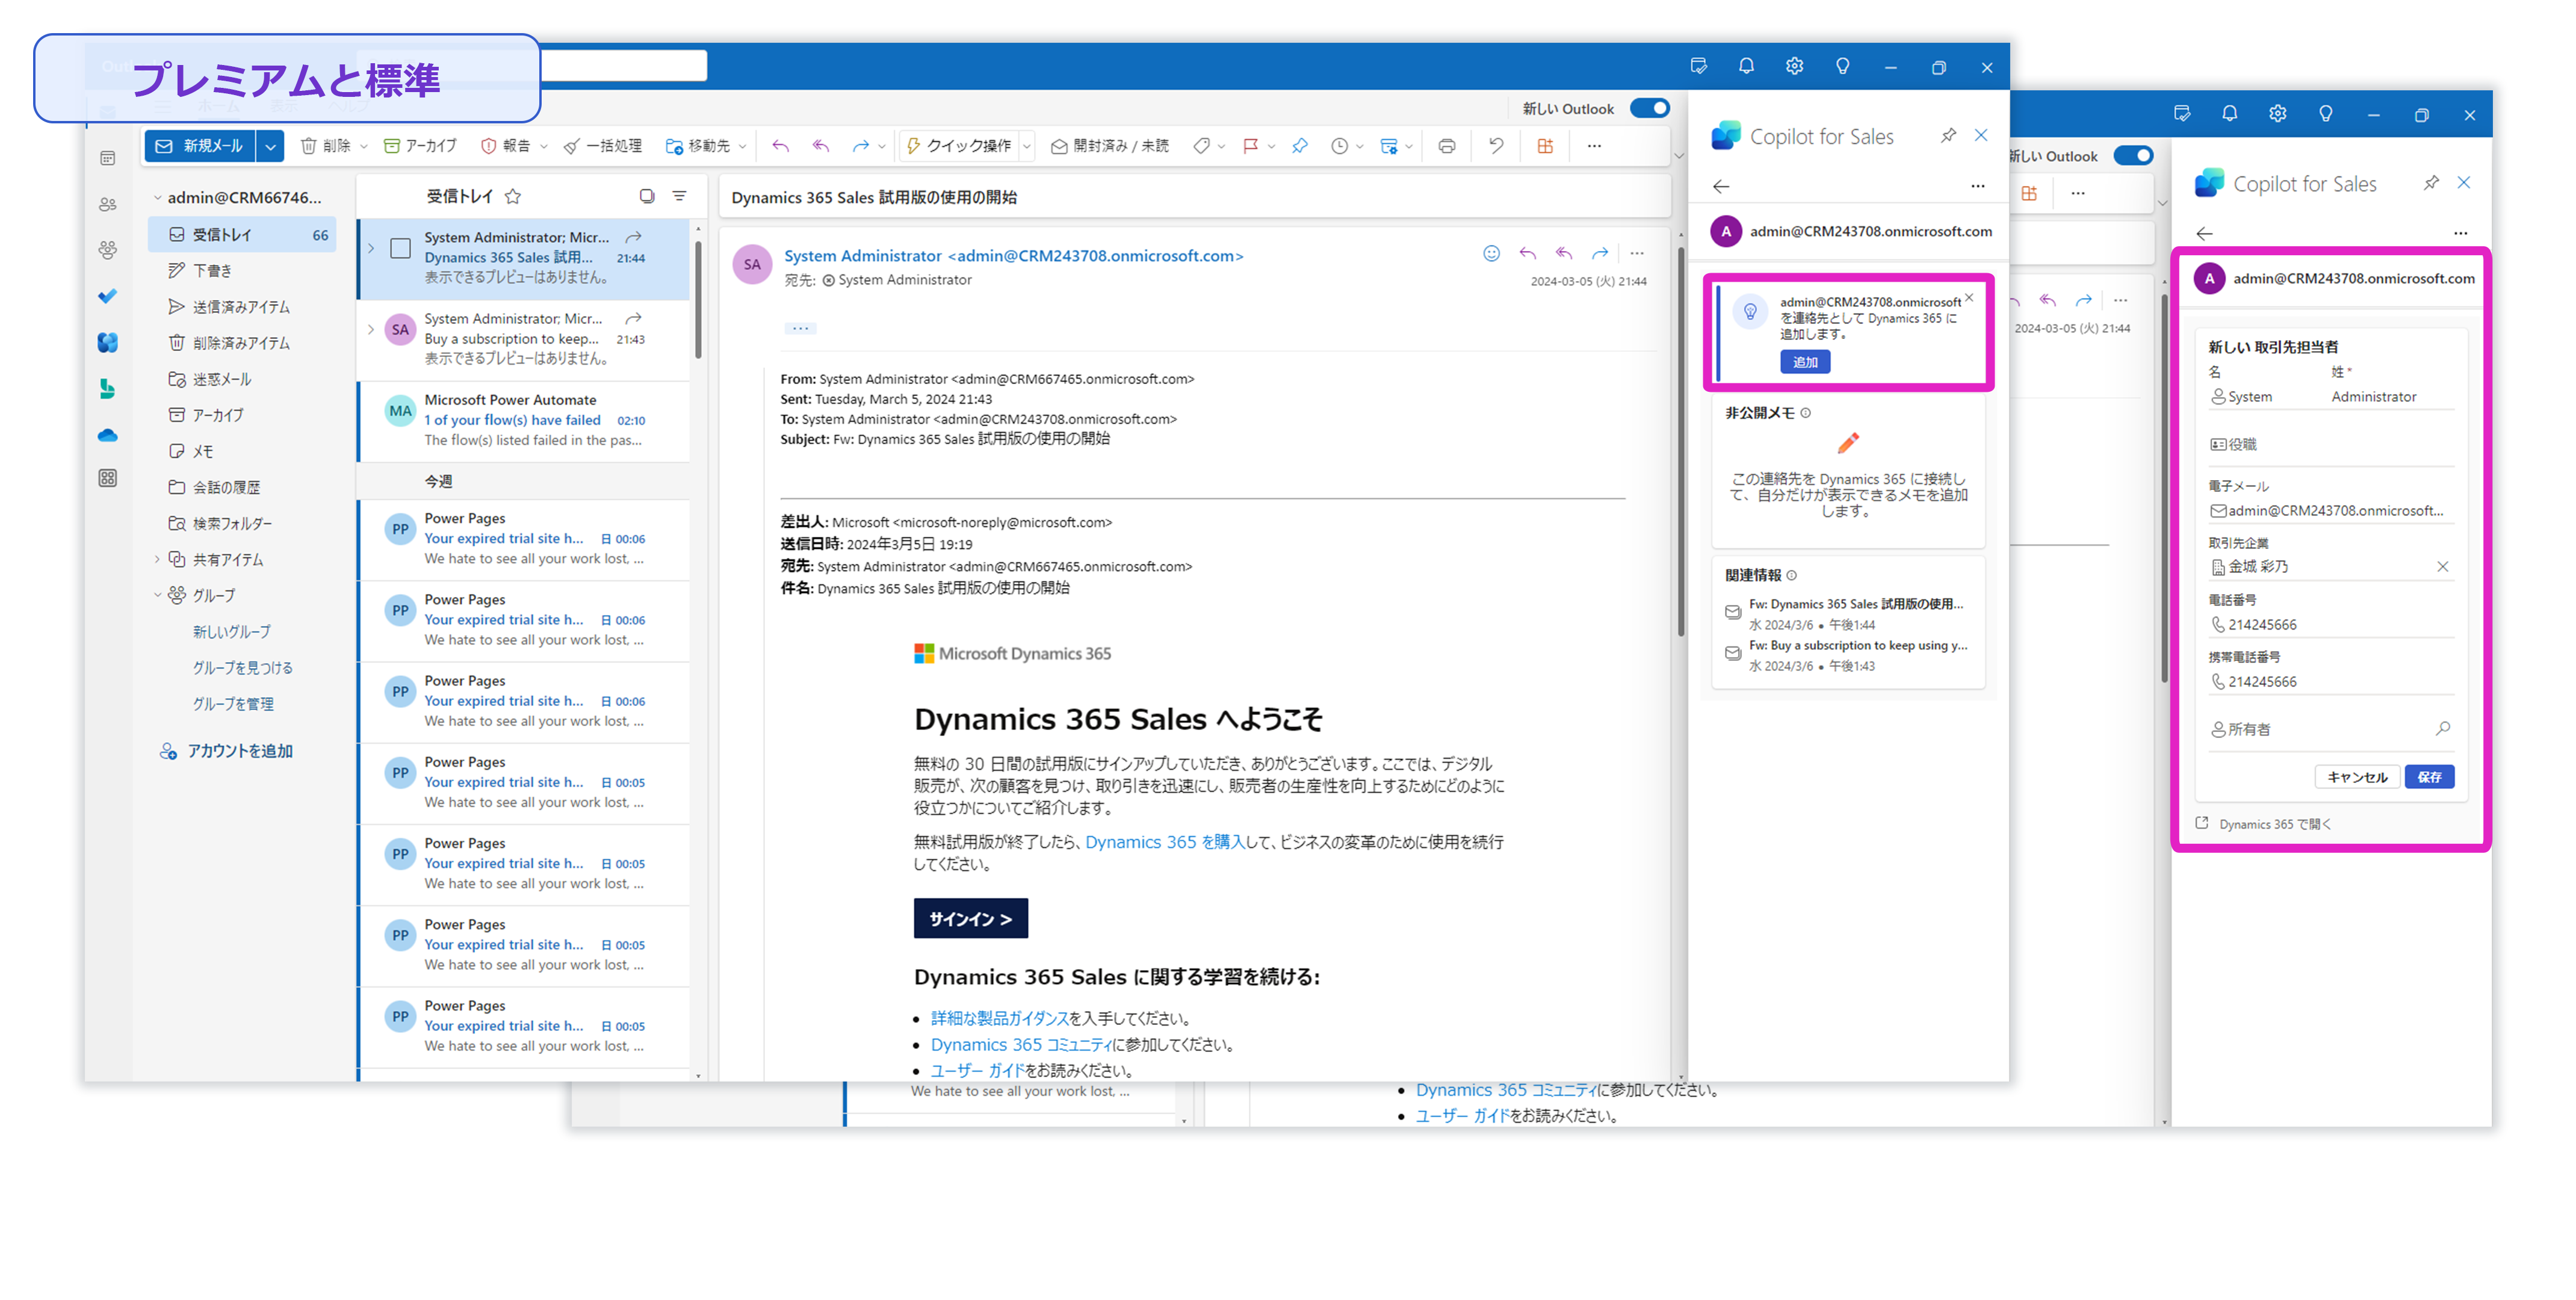Open the 送信済みアイテム folder

pos(242,307)
